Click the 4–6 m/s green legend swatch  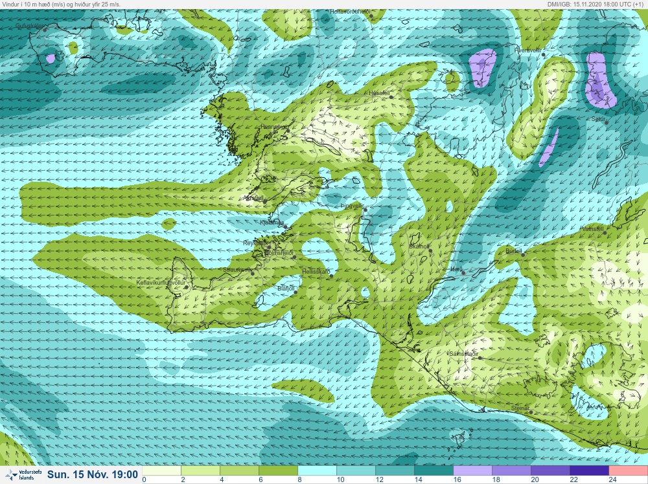click(239, 471)
